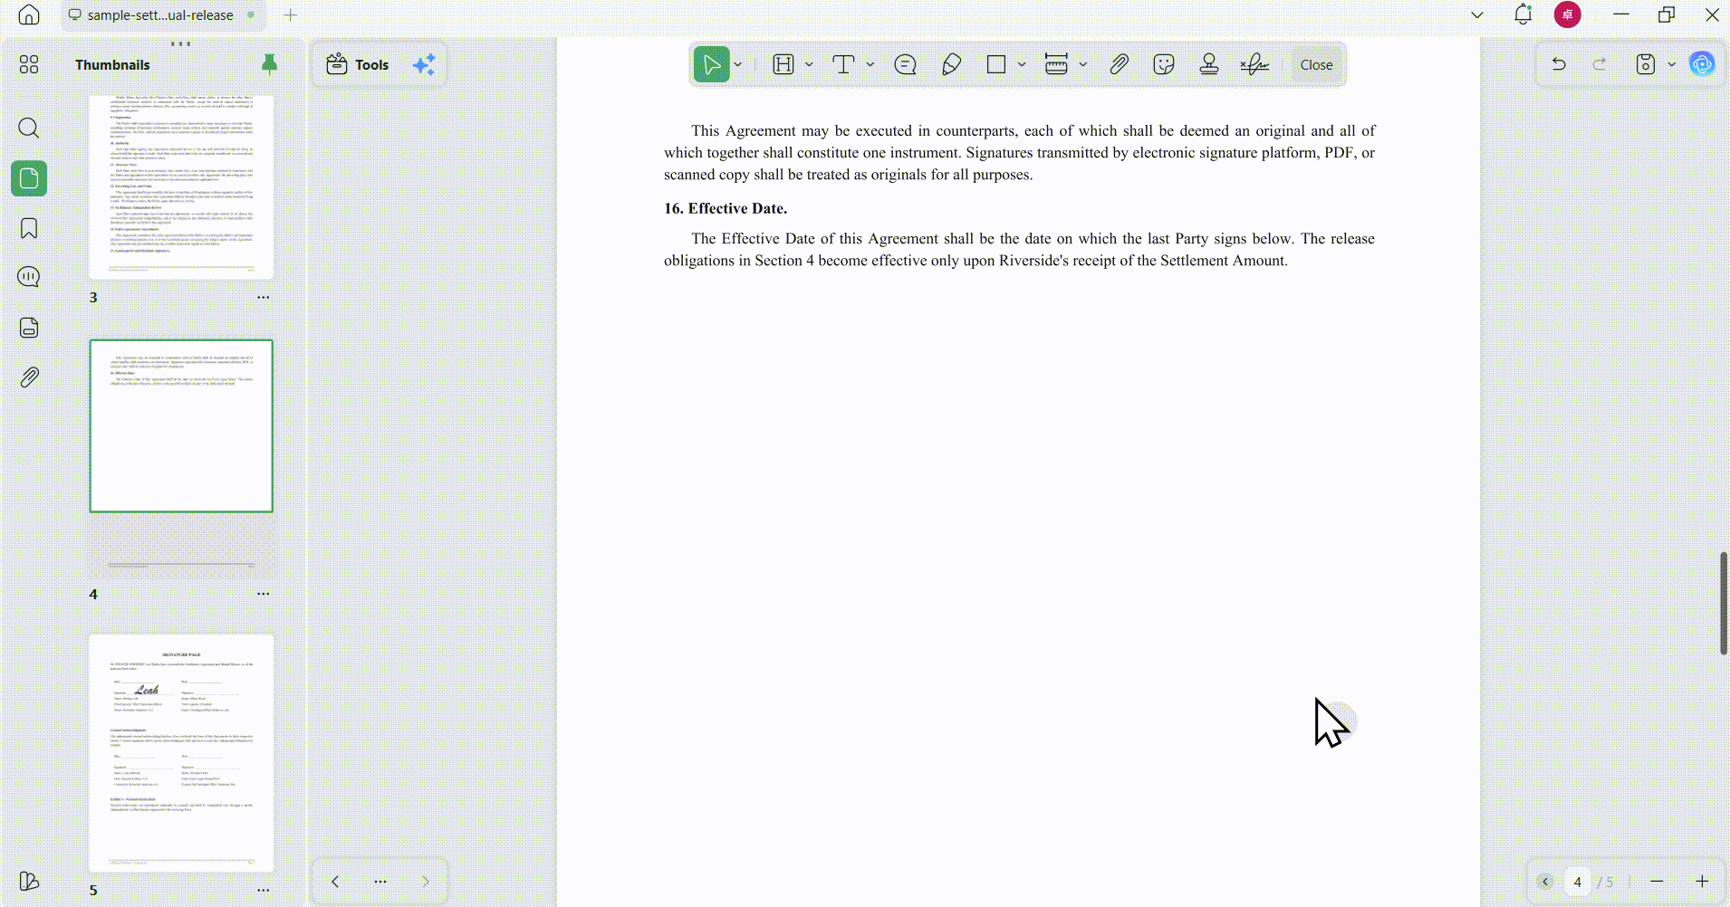
Task: Open the notifications bell
Action: 1523,14
